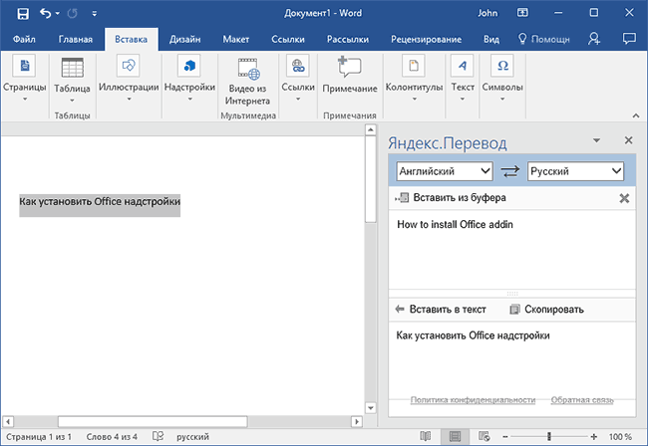Image resolution: width=648 pixels, height=446 pixels.
Task: Switch to Web Layout view
Action: coord(484,436)
